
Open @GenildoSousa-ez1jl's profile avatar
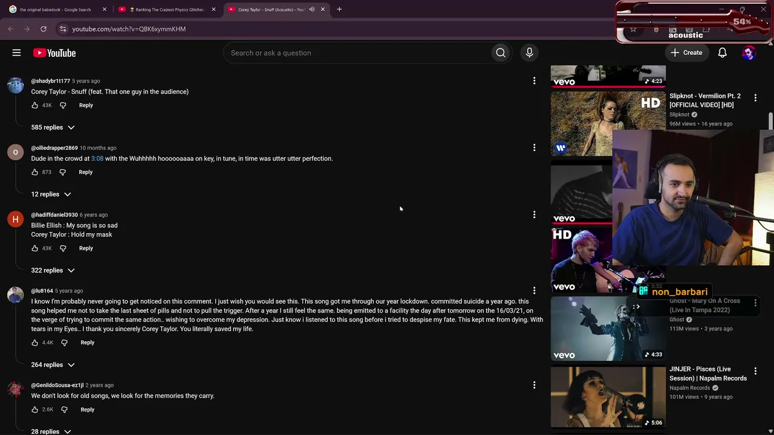[15, 389]
